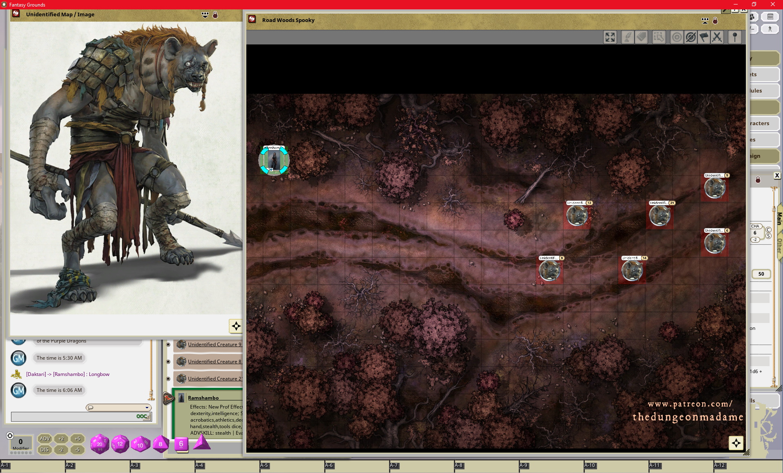Select the Unidentified creature token labeled 9
783x473 pixels.
click(714, 188)
